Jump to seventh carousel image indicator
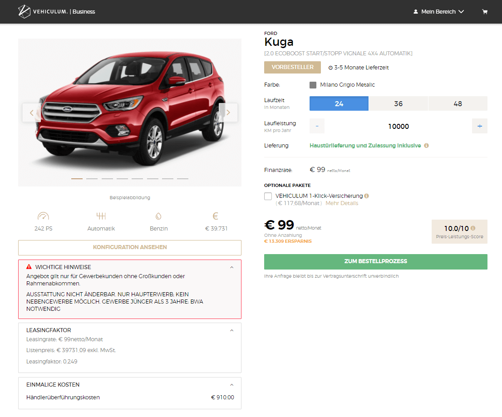Screen dimensions: 502x417 [168, 179]
